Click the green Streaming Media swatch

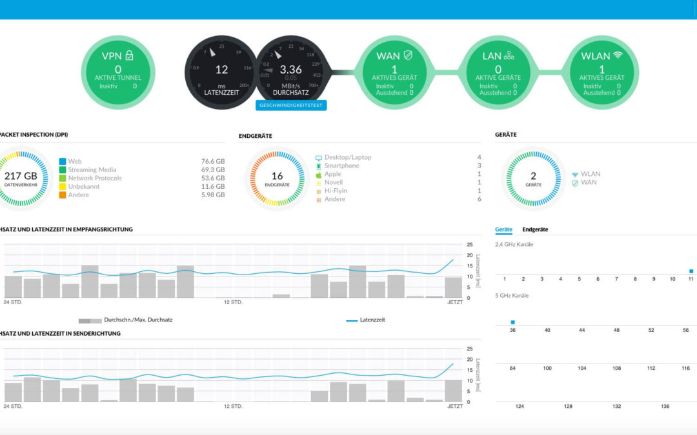63,169
